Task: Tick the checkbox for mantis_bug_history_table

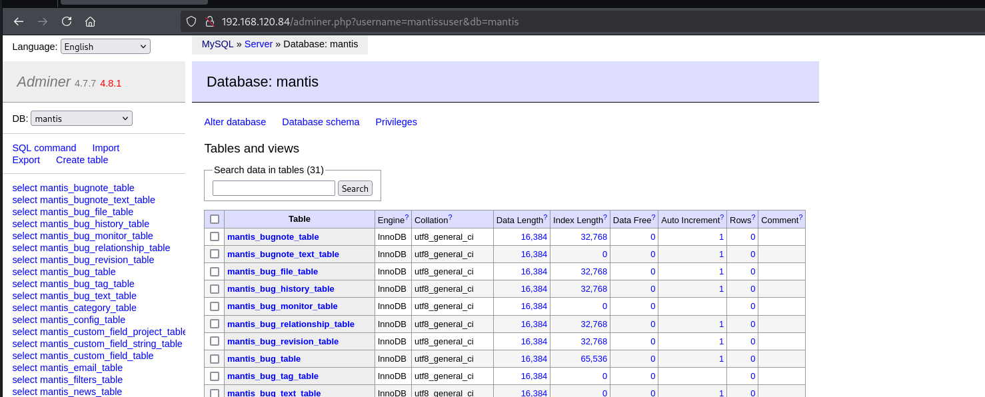Action: coord(215,288)
